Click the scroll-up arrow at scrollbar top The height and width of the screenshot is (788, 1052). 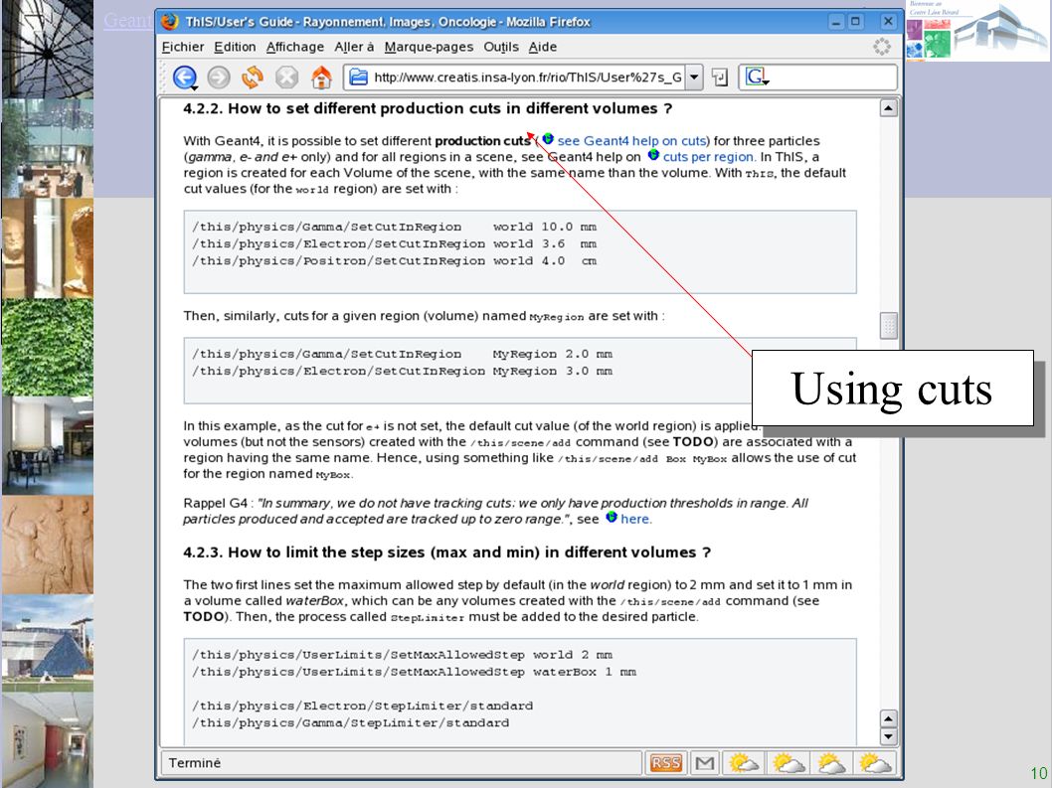click(888, 108)
